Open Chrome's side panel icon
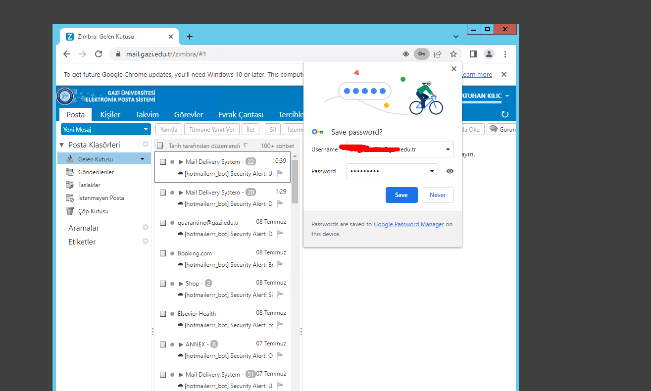651x391 pixels. 473,54
